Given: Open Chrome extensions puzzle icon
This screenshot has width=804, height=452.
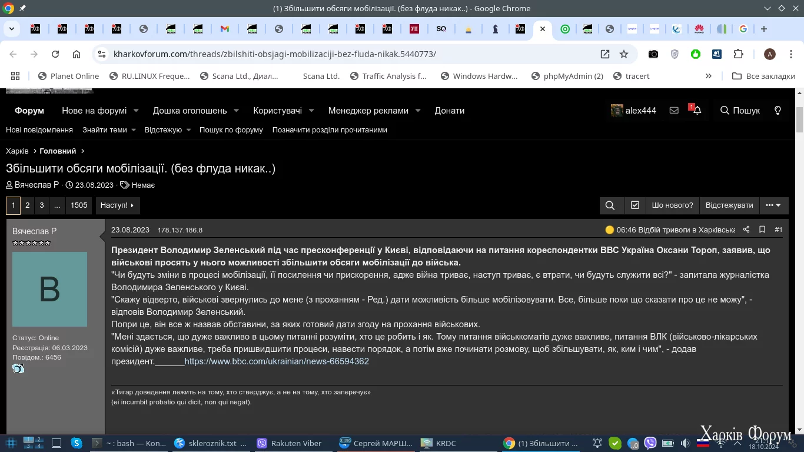Looking at the screenshot, I should coord(738,54).
